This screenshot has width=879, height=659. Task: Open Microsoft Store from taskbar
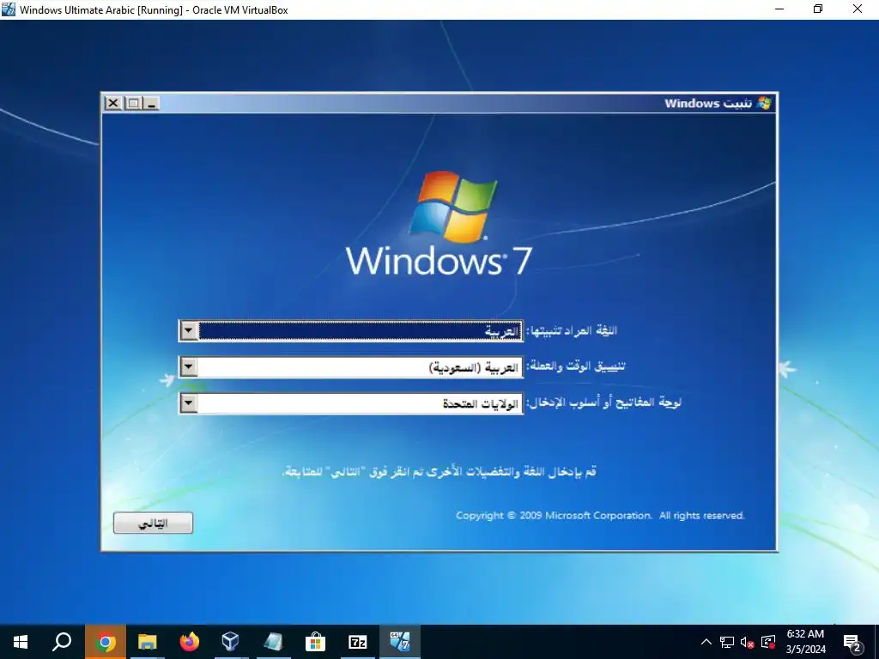315,642
